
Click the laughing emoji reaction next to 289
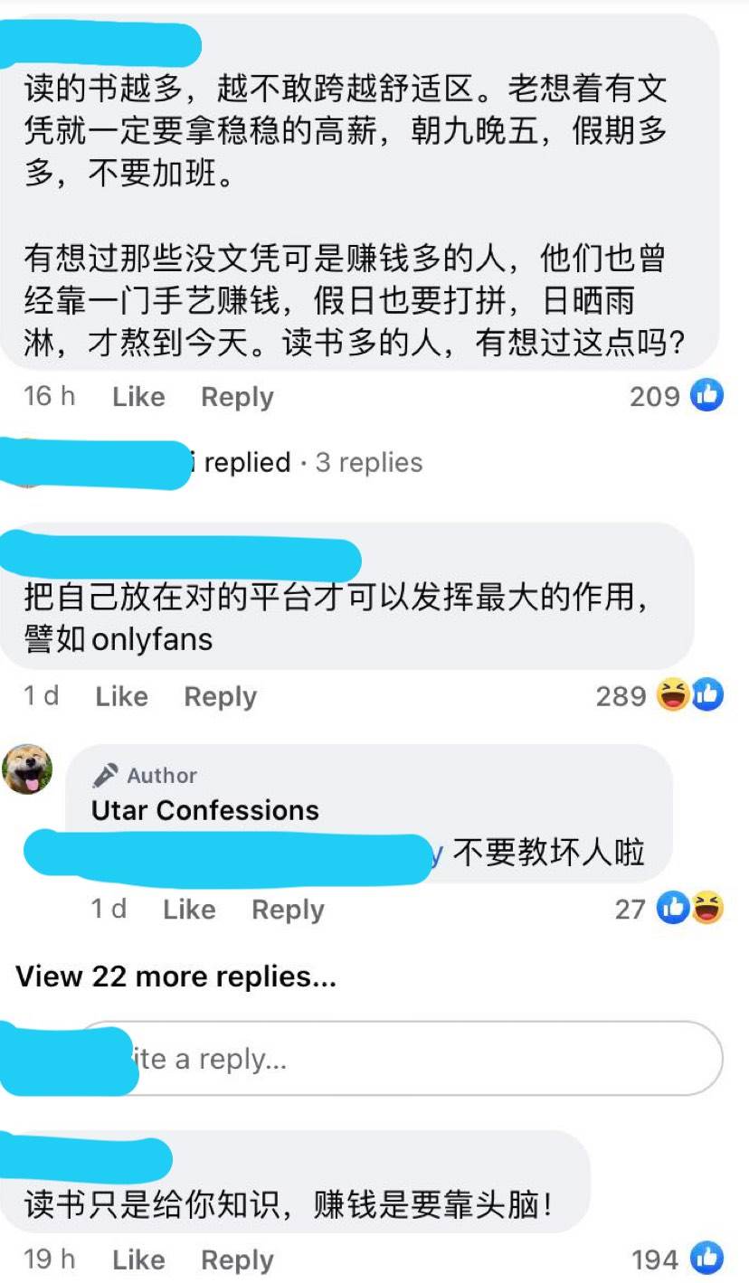(674, 695)
